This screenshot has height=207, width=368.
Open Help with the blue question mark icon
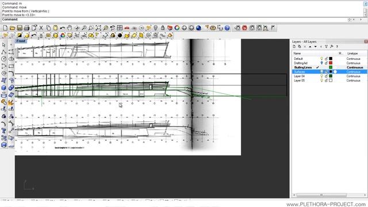pos(227,28)
